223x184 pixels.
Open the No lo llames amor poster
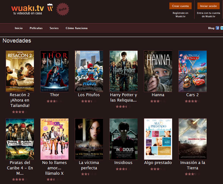point(54,139)
